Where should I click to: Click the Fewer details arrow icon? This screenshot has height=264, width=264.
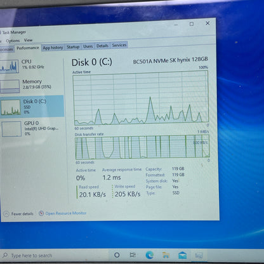pyautogui.click(x=6, y=214)
